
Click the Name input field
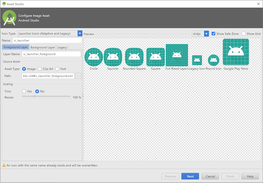click(47, 40)
